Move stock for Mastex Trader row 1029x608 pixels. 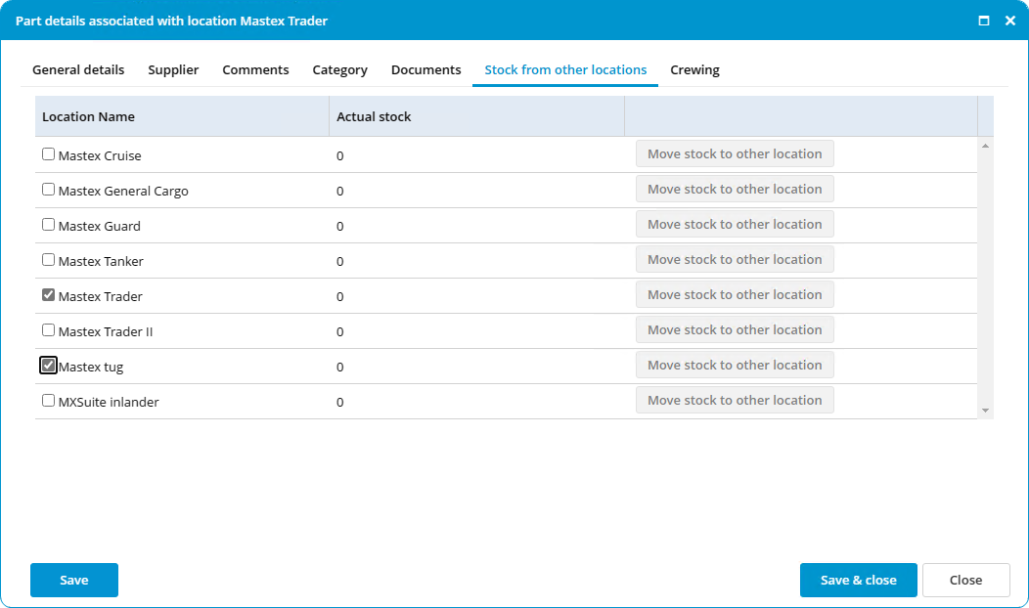click(x=735, y=294)
